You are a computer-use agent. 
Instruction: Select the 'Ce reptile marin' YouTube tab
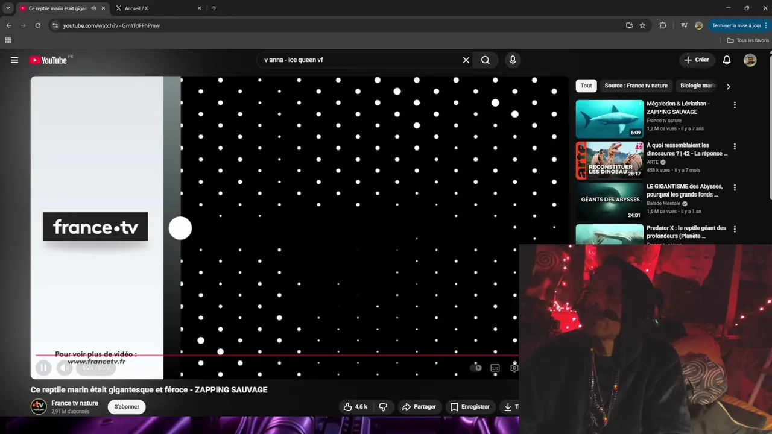[57, 8]
